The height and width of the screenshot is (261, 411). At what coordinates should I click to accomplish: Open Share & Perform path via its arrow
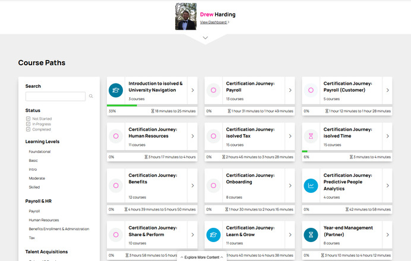tap(192, 235)
